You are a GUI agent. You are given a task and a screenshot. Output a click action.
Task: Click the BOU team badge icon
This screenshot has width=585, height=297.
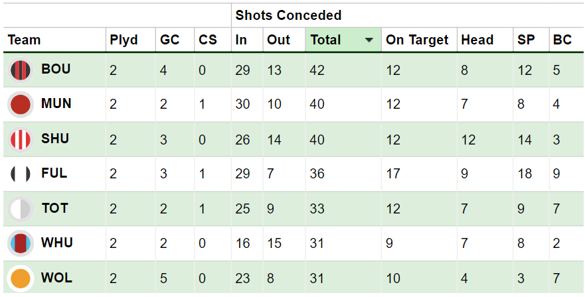21,70
